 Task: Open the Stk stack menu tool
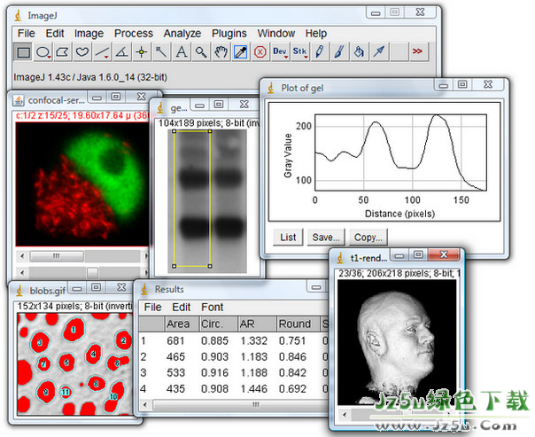point(300,52)
